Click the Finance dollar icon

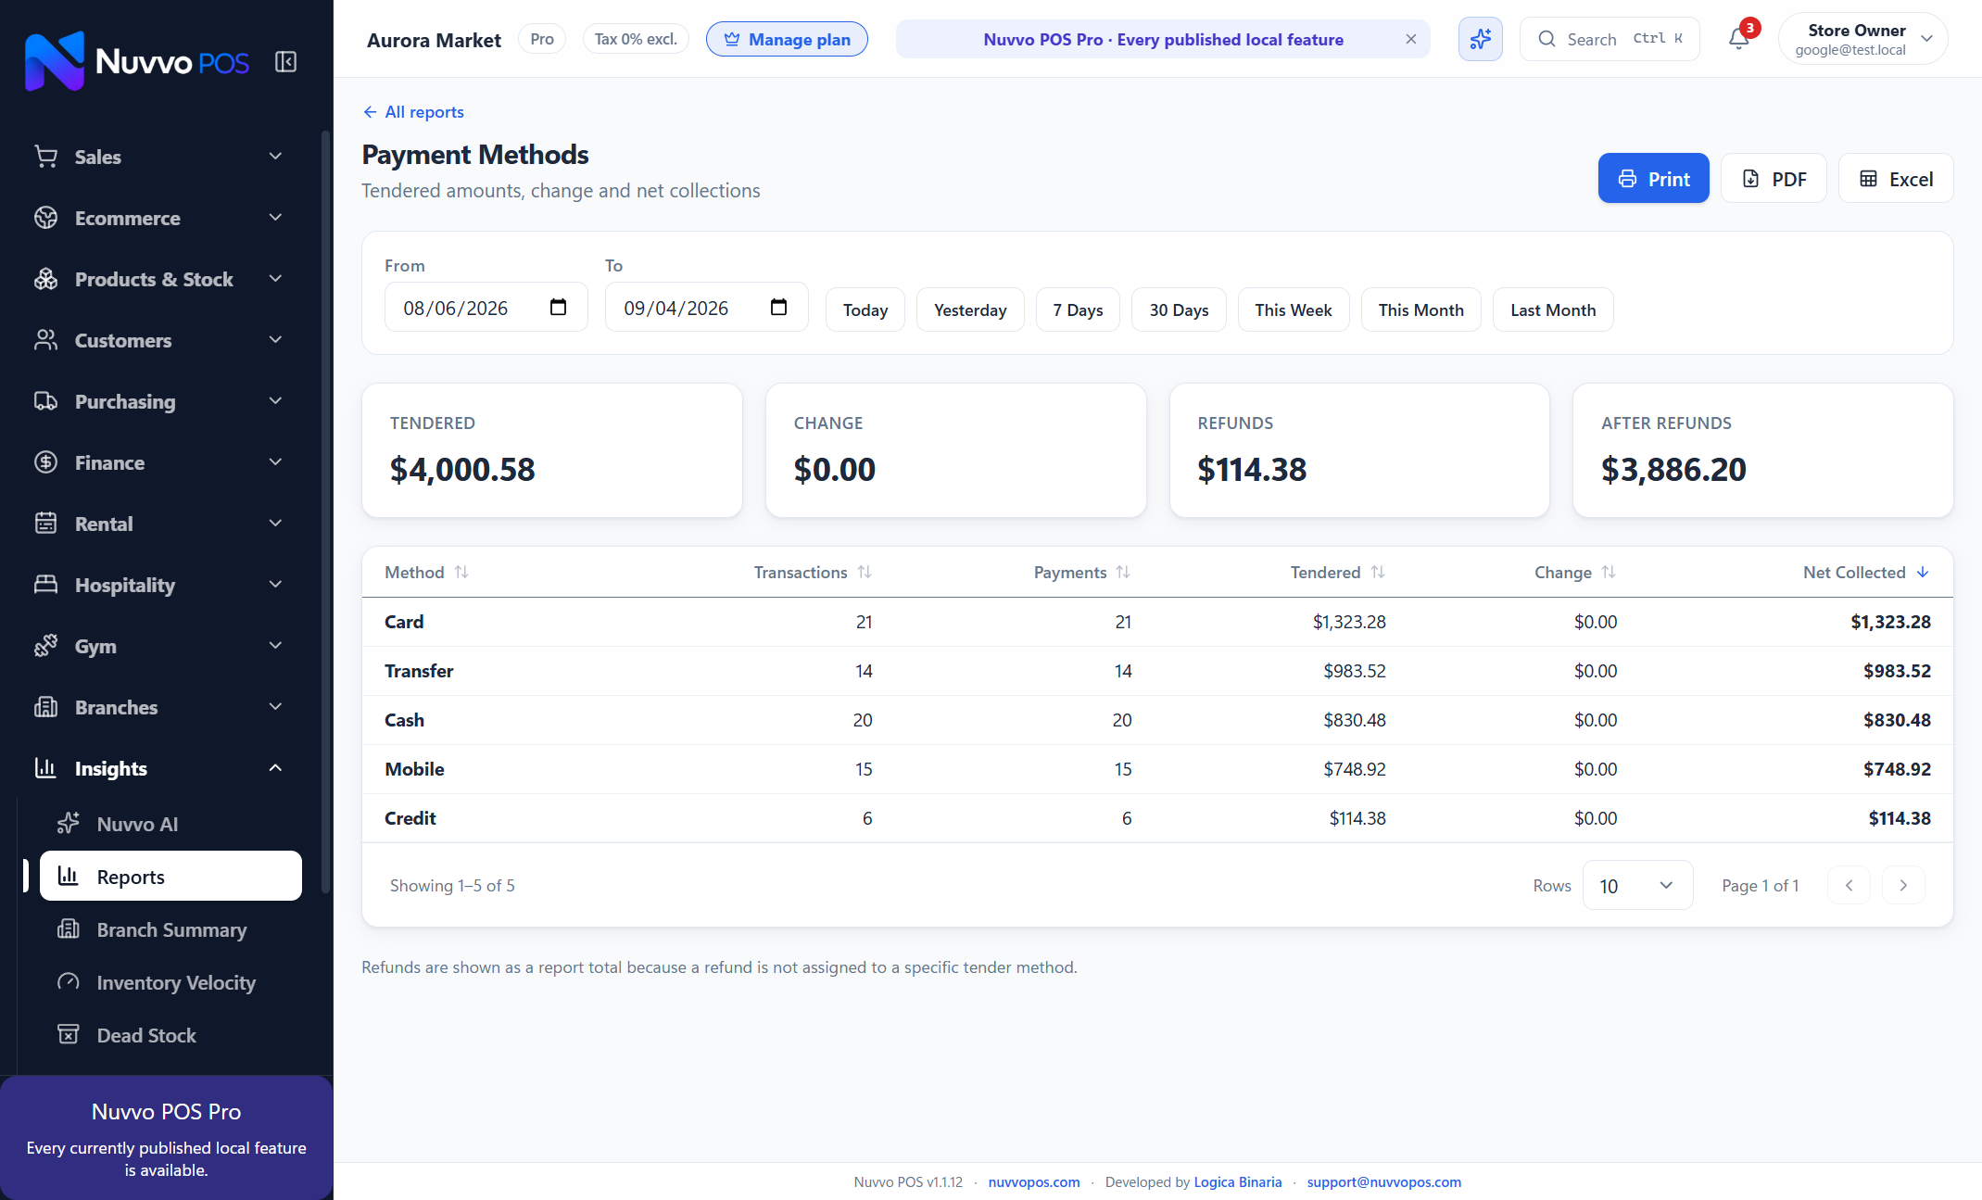[45, 462]
